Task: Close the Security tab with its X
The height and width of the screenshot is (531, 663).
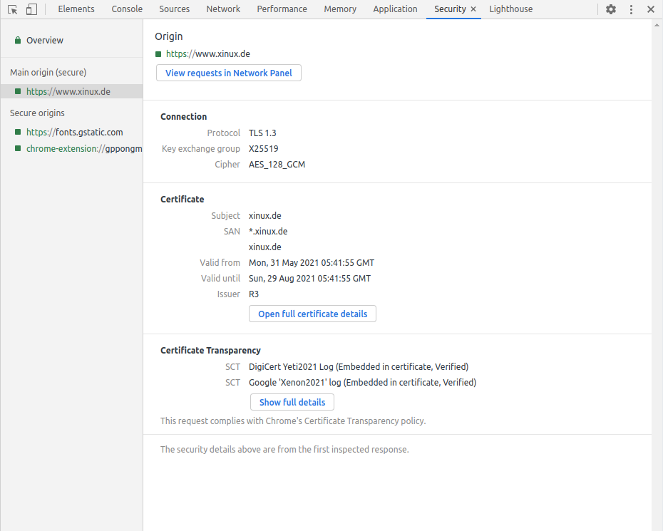Action: click(473, 9)
